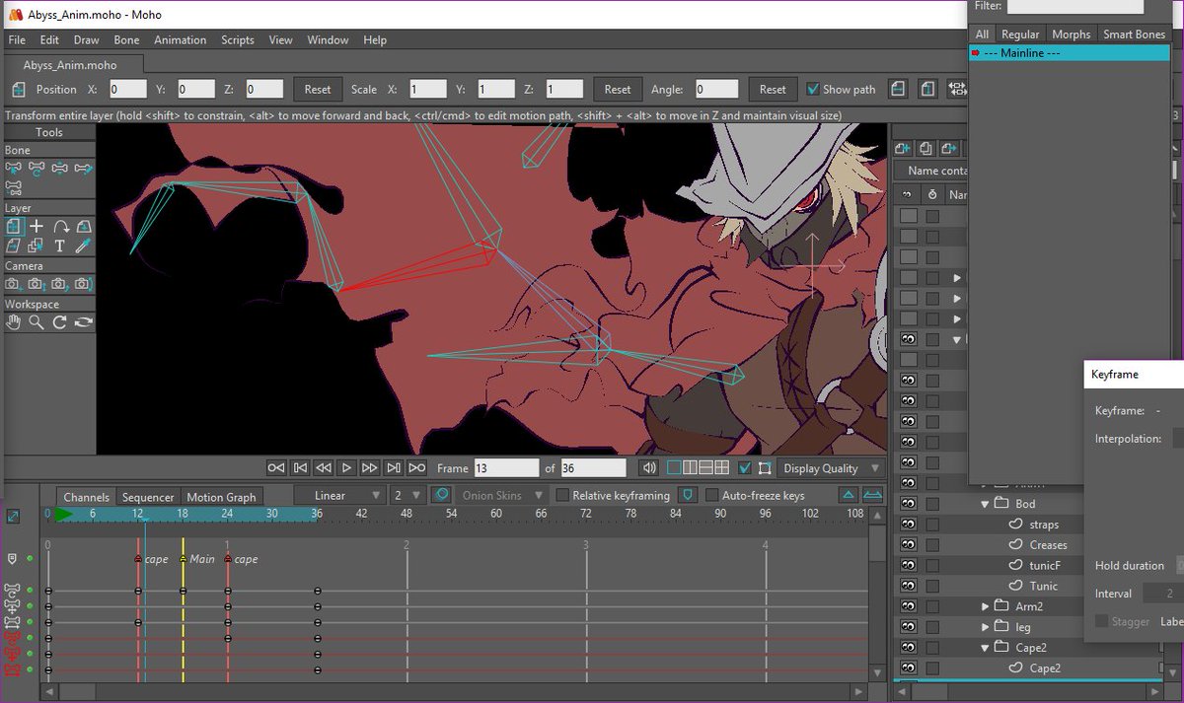Click the Angle input field
Screen dimensions: 1184x703
716,89
